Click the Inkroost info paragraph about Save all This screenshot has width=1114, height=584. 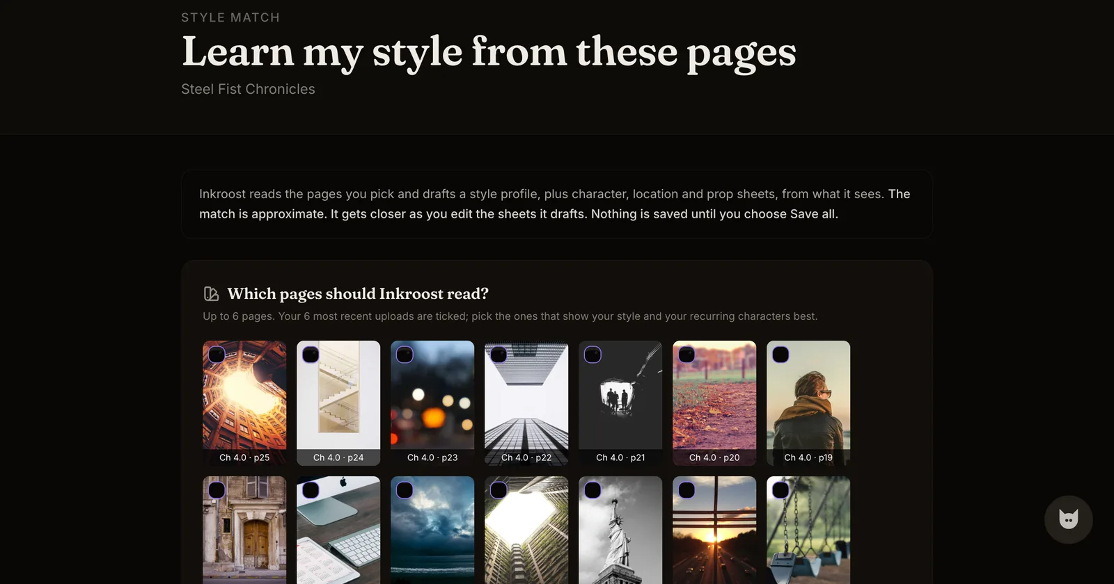click(x=556, y=204)
